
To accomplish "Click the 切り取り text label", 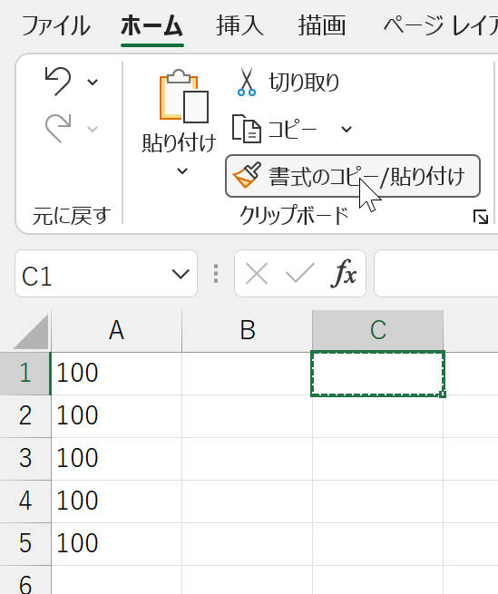I will coord(304,83).
